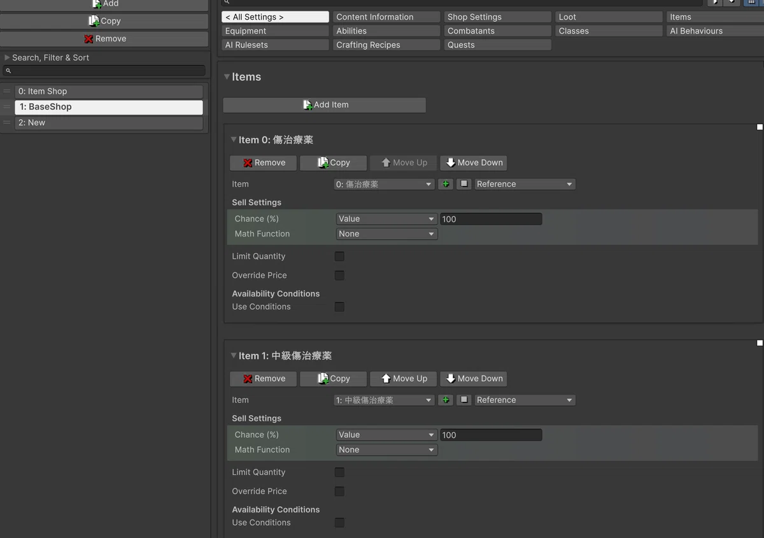764x538 pixels.
Task: Open the Combatants tab
Action: click(498, 31)
